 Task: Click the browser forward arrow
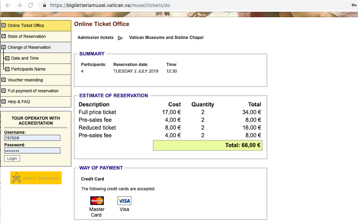(x=19, y=5)
